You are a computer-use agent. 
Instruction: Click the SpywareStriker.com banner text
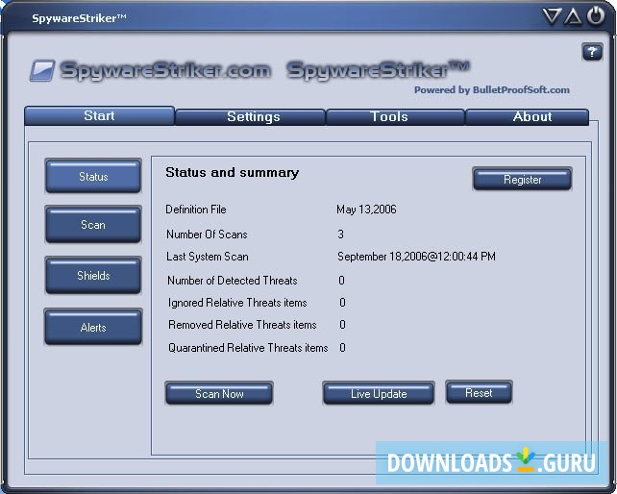[165, 71]
